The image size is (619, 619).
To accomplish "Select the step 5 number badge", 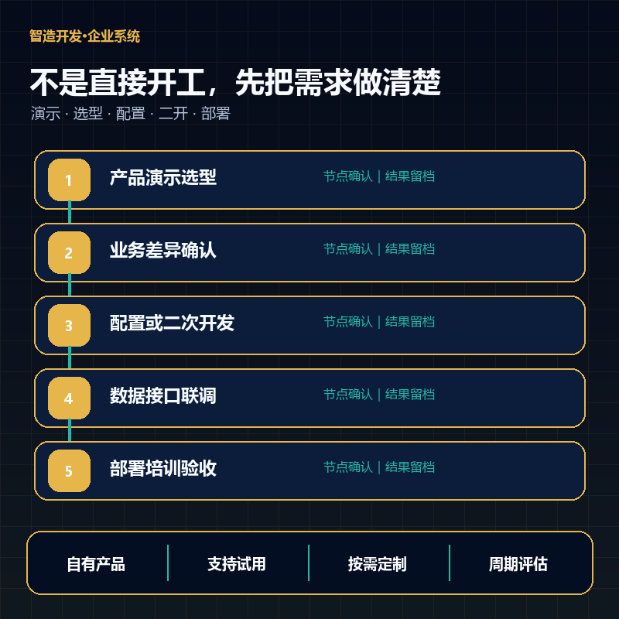I will coord(69,470).
